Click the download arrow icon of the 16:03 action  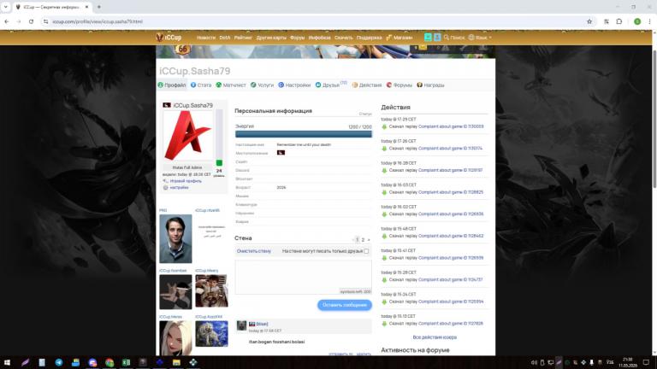click(384, 192)
